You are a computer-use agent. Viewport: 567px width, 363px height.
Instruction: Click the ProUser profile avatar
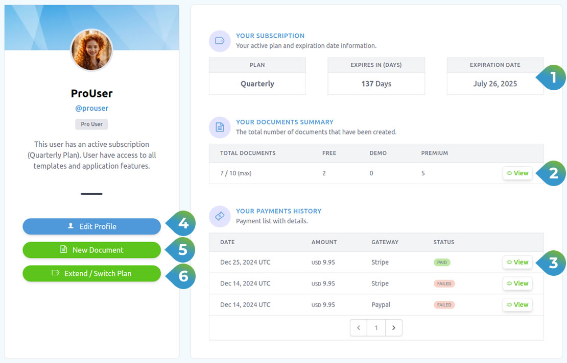coord(91,50)
